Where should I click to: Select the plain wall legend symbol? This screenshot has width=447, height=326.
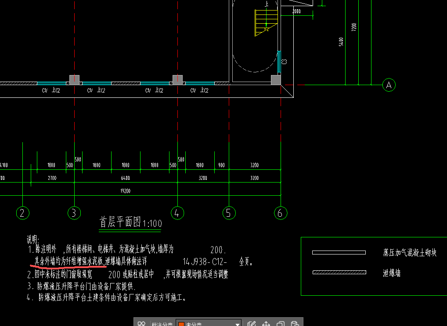pyautogui.click(x=339, y=252)
